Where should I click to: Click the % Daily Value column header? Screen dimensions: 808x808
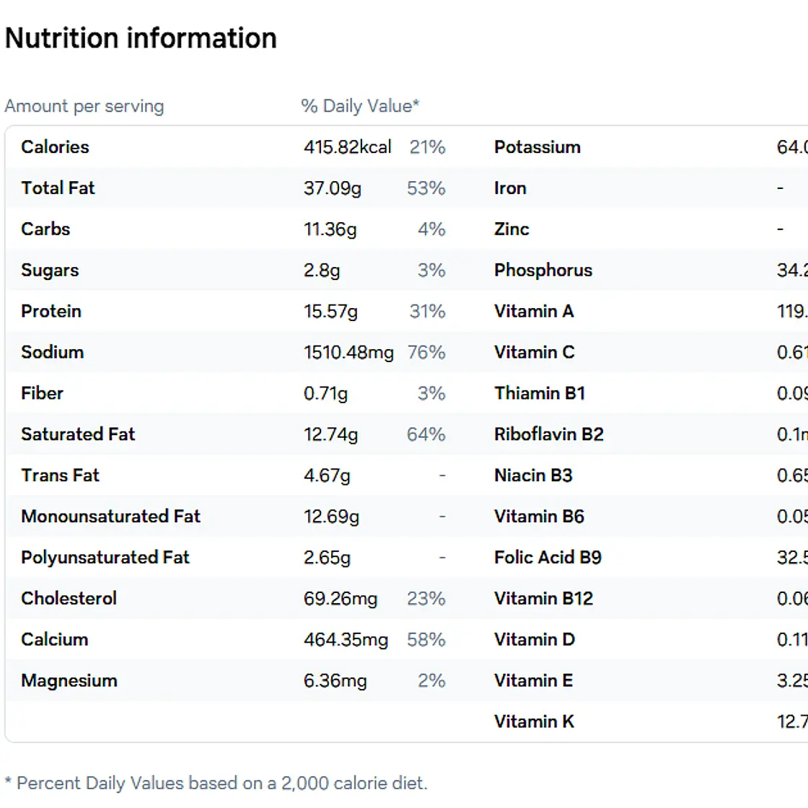[360, 106]
